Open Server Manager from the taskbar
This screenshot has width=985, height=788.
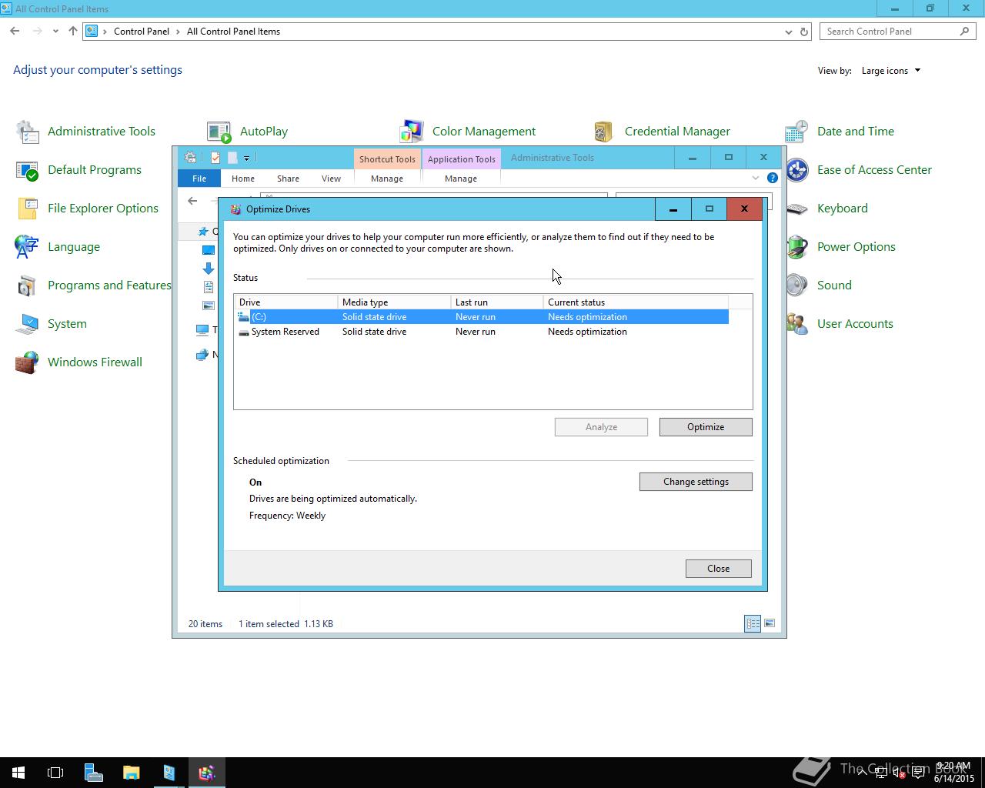[93, 773]
